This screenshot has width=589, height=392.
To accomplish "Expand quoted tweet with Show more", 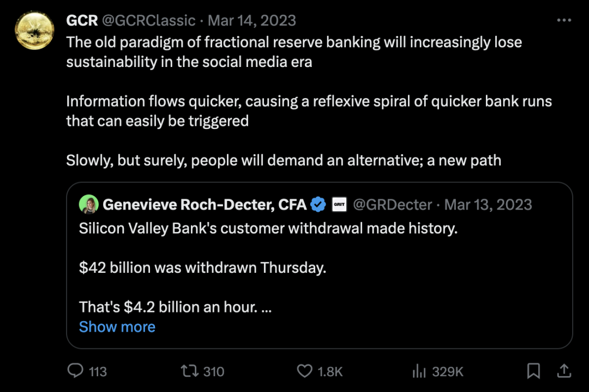I will click(117, 327).
